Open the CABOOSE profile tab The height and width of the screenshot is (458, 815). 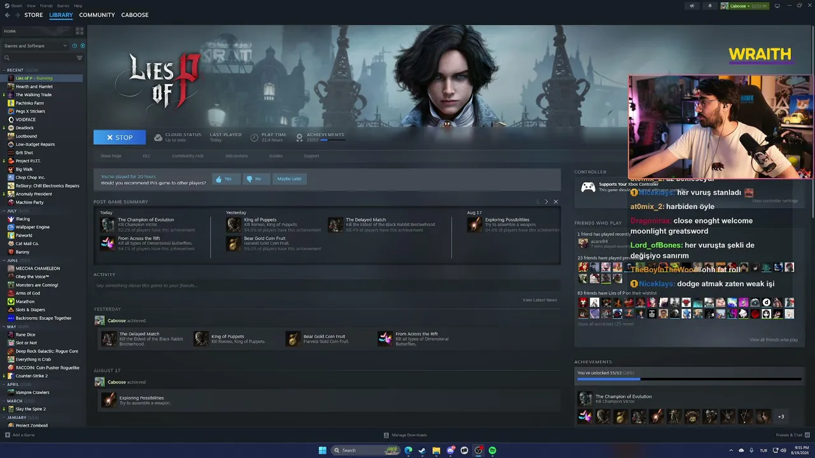coord(135,15)
